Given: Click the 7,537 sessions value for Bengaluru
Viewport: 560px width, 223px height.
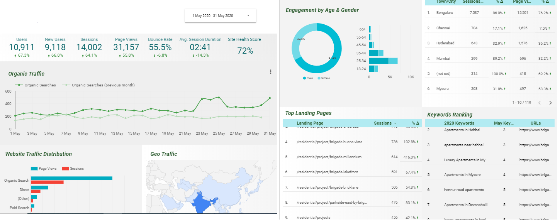Looking at the screenshot, I should click(x=474, y=13).
